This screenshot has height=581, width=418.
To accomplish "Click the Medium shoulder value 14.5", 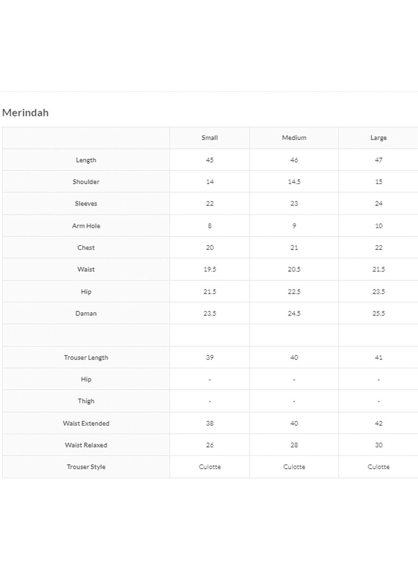I will [x=294, y=182].
